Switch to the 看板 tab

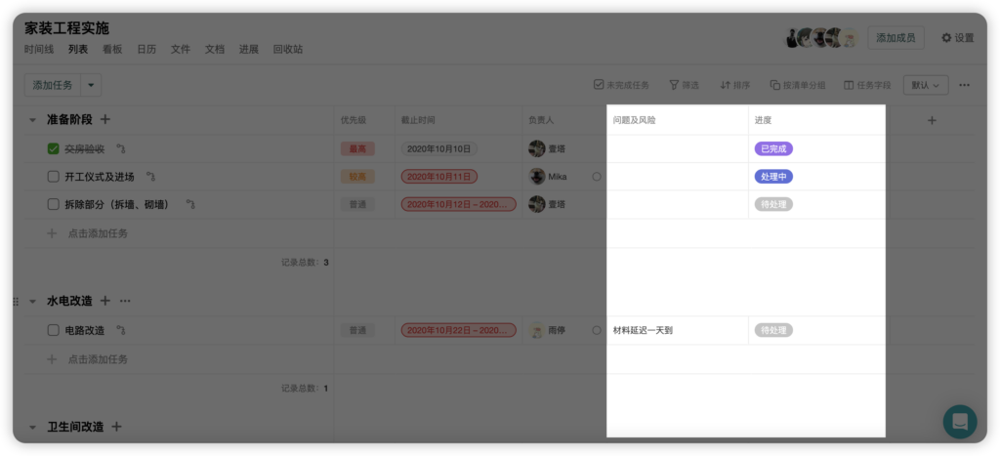click(x=112, y=49)
